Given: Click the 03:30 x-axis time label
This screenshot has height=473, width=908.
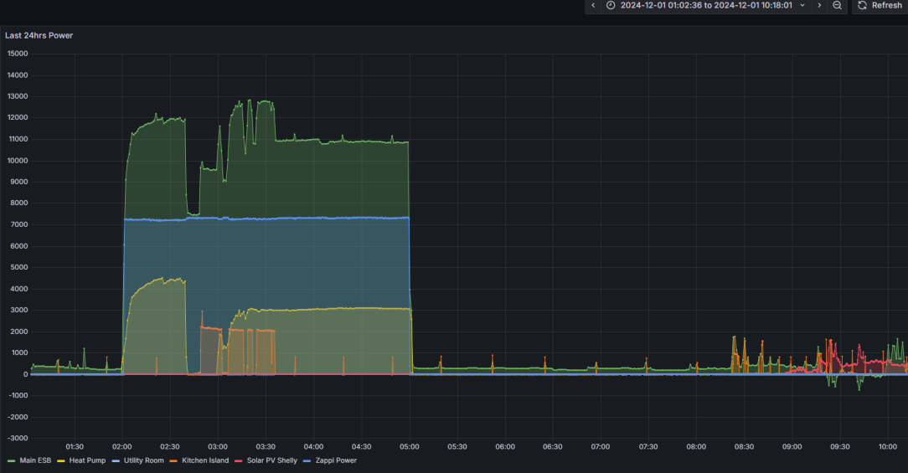Looking at the screenshot, I should tap(266, 446).
